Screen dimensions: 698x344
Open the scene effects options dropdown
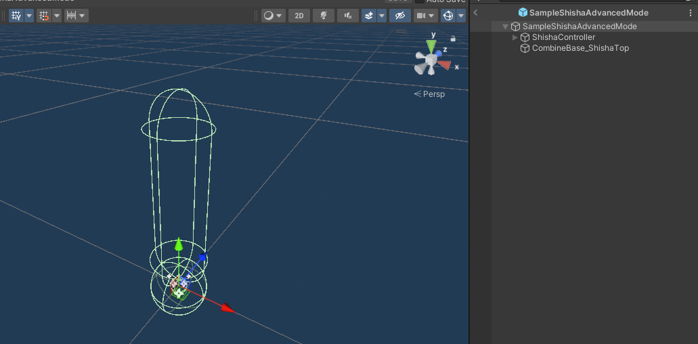[381, 16]
